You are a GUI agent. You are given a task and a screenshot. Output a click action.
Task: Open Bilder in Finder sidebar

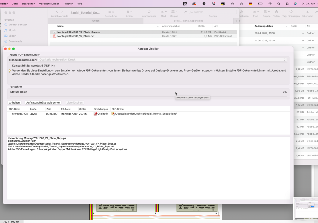(x=12, y=36)
